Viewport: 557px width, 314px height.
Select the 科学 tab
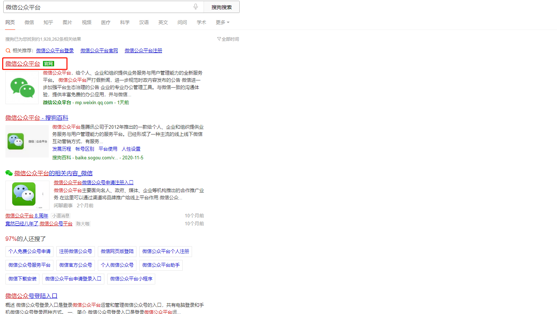(125, 22)
